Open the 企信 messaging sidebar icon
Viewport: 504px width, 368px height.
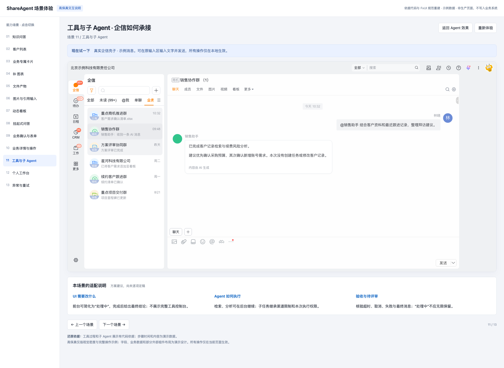[x=76, y=87]
